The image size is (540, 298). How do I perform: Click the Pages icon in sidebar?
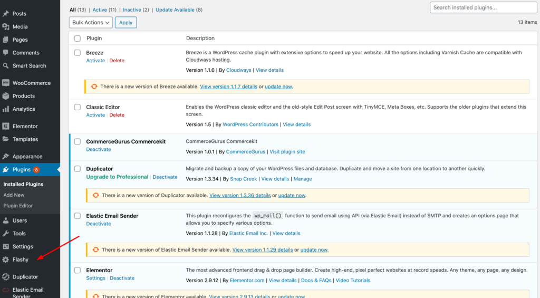(x=5, y=40)
